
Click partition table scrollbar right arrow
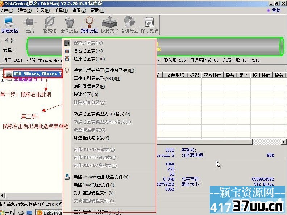[283, 142]
